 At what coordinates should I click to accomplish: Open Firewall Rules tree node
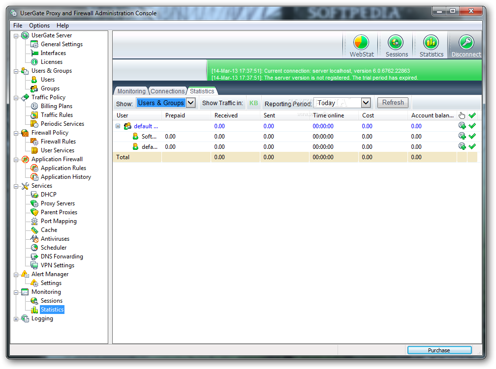(58, 142)
